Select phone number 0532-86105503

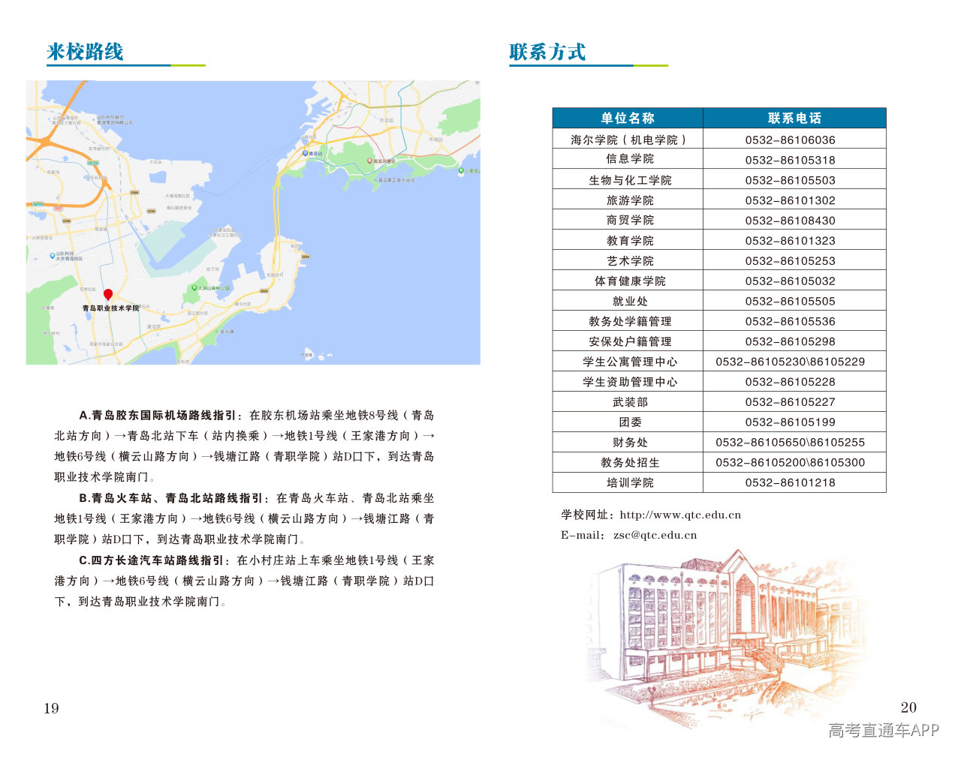point(790,180)
